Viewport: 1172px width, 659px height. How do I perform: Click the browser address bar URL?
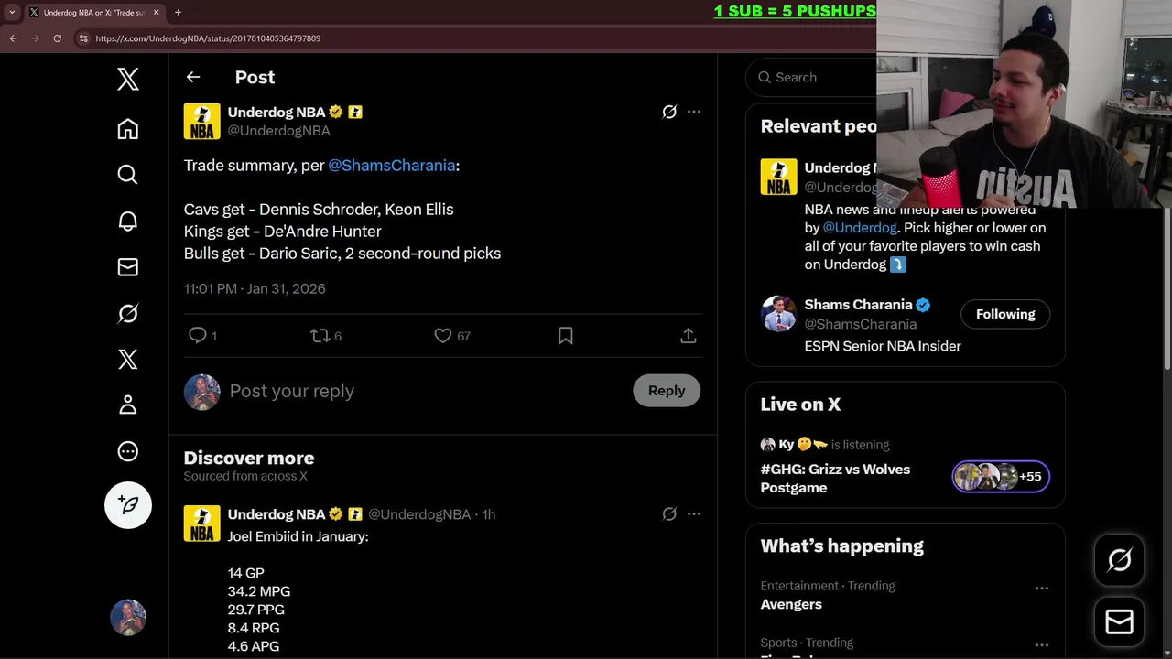208,38
